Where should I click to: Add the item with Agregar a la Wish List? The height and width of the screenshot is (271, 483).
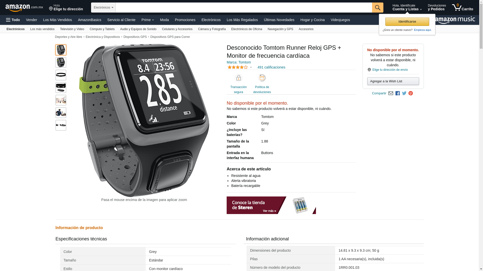point(393,81)
